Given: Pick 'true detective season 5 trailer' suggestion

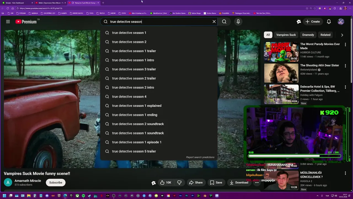Looking at the screenshot, I should 159,151.
